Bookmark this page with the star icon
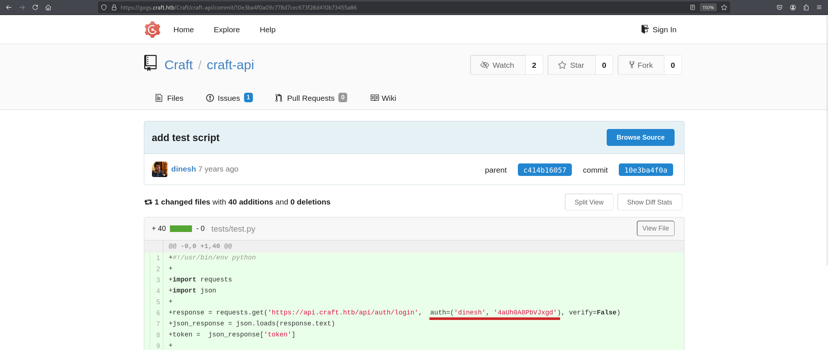This screenshot has height=350, width=828. coord(724,7)
